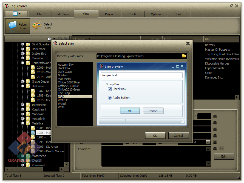Image resolution: width=244 pixels, height=183 pixels.
Task: Click the Megadeth folder icon
Action: point(28,119)
